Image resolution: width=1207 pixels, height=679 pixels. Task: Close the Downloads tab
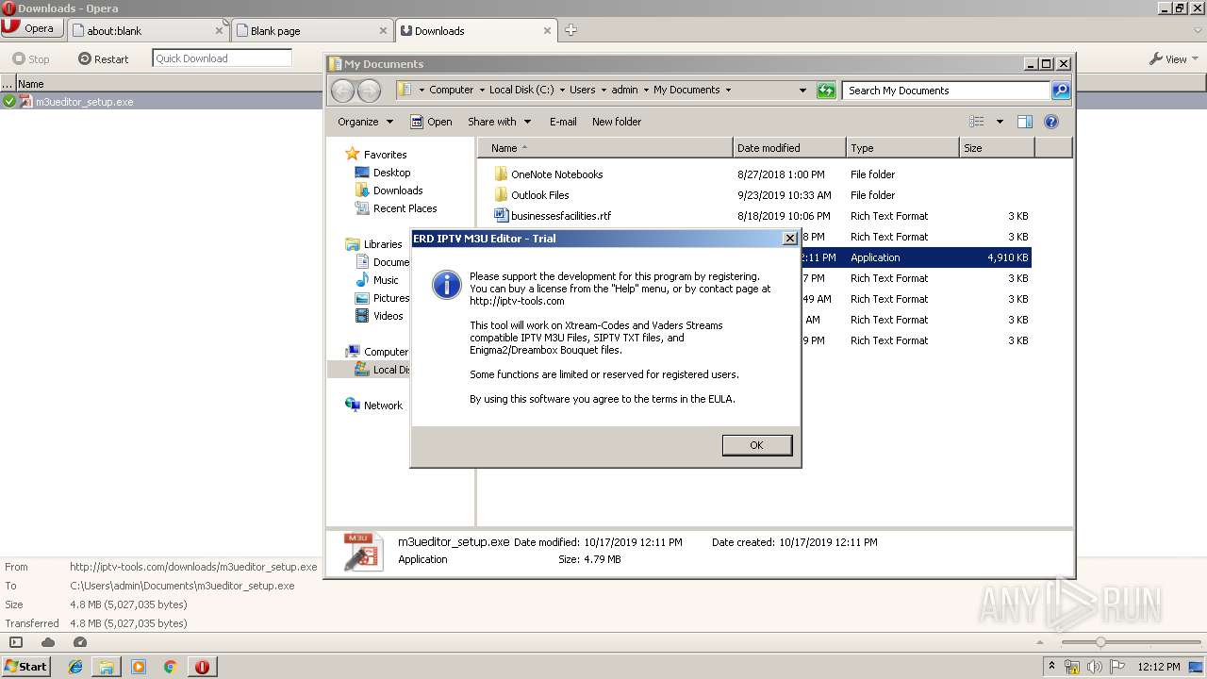547,30
